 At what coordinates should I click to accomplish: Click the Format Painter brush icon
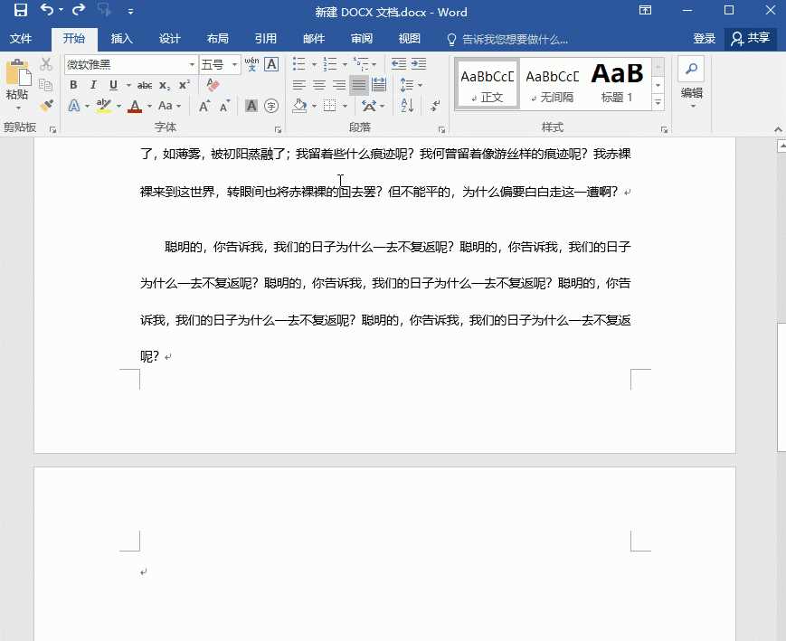tap(46, 106)
